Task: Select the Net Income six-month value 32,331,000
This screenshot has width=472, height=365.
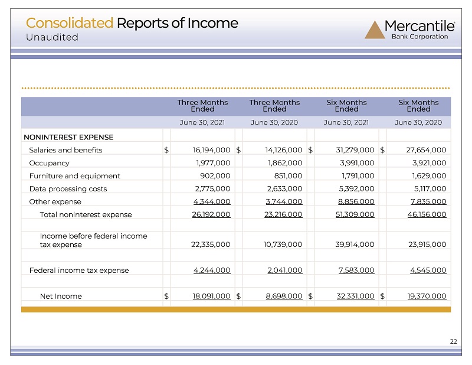Action: point(355,296)
